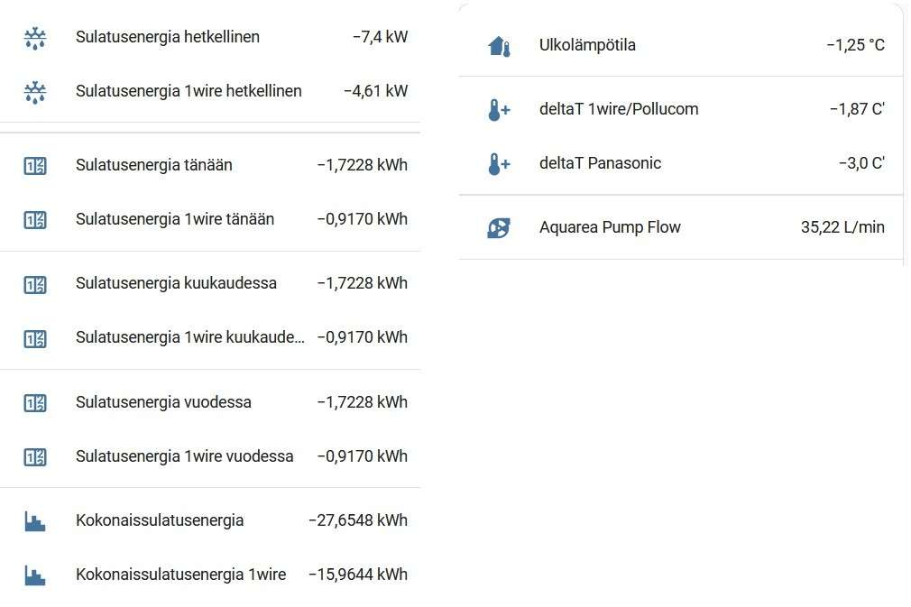
Task: Click the snowflake icon for Sulatusenergia hetkellinen
Action: [x=34, y=37]
